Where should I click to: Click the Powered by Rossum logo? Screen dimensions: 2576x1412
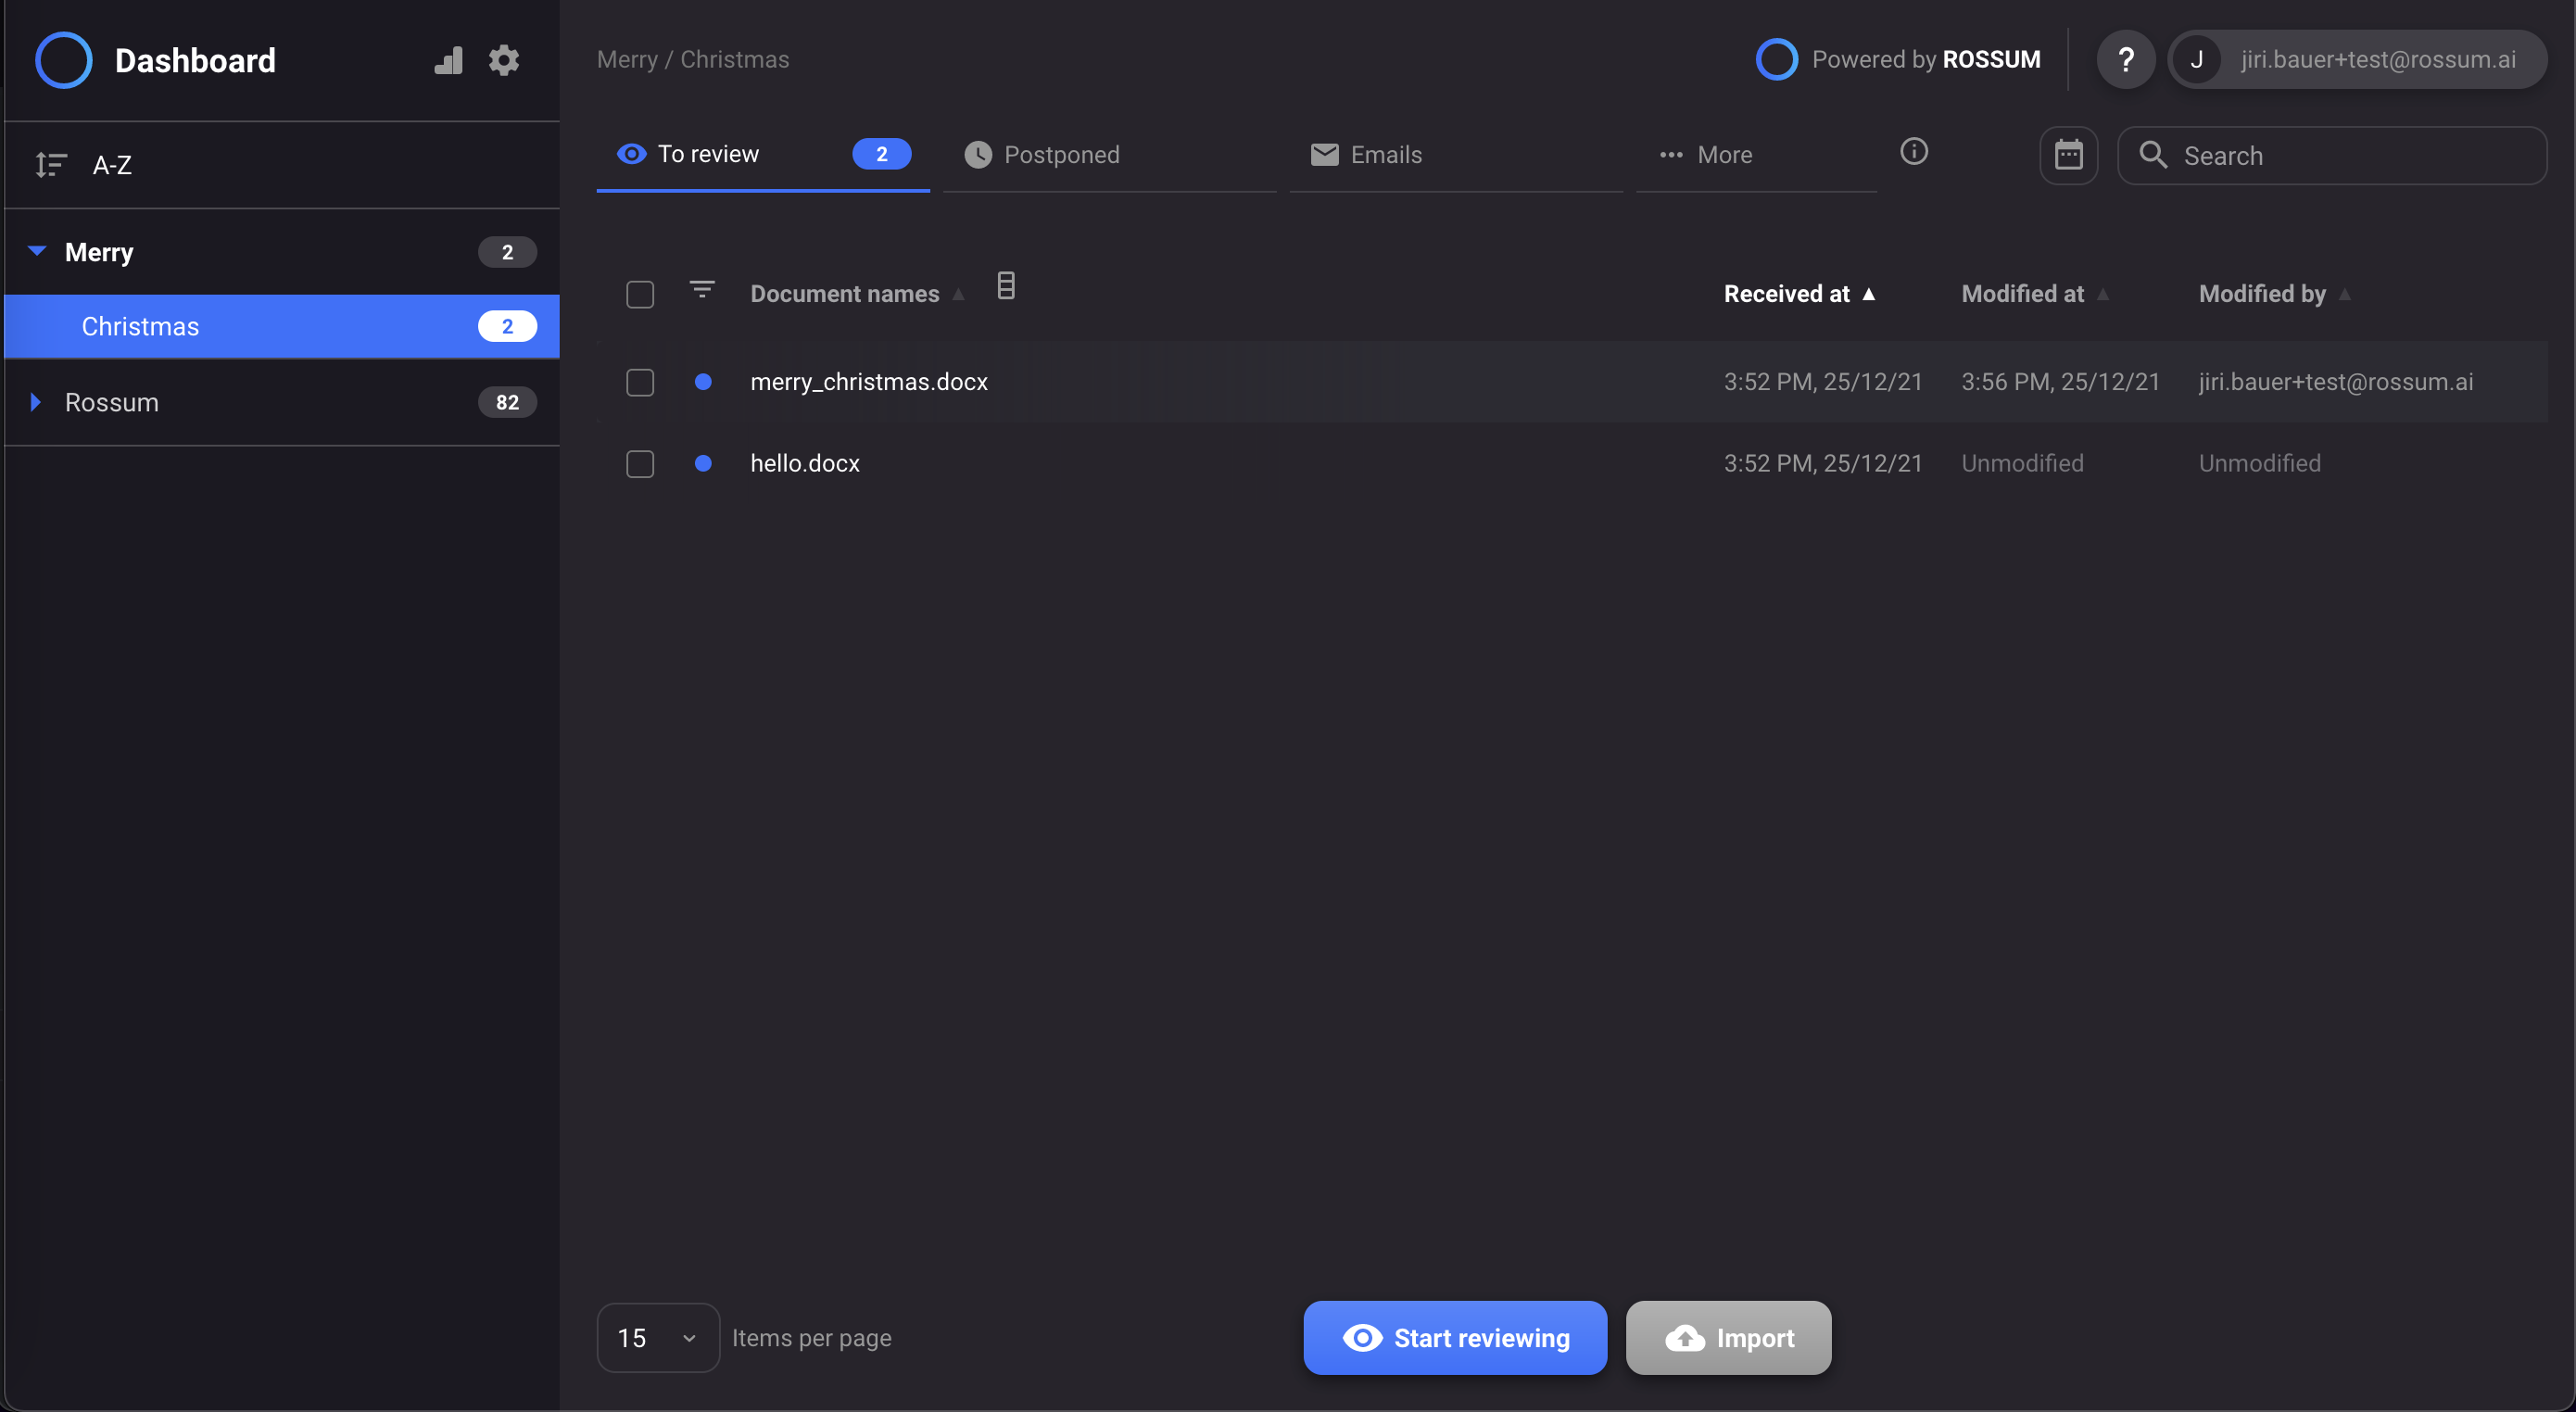pos(1777,59)
